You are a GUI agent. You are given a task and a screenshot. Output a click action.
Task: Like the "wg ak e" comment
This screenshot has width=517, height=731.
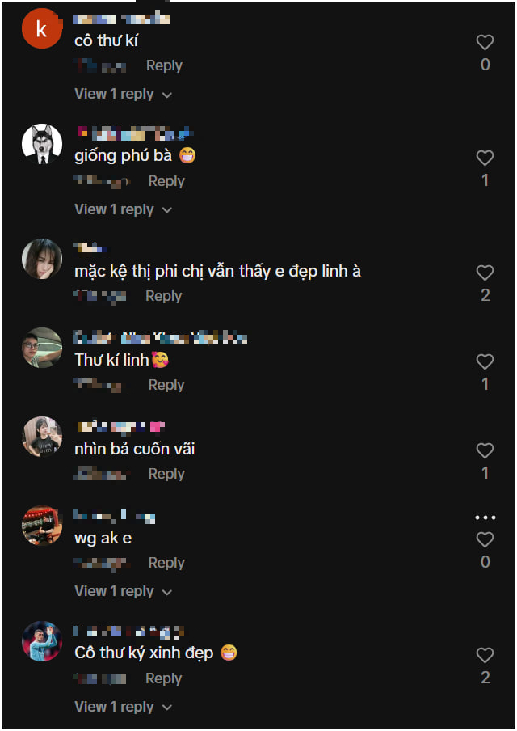click(x=485, y=540)
